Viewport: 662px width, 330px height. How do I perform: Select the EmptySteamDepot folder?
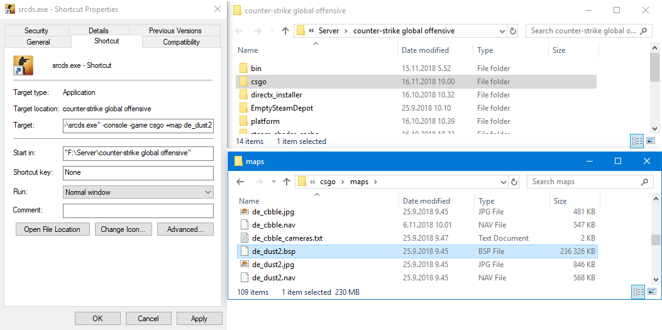(416, 108)
